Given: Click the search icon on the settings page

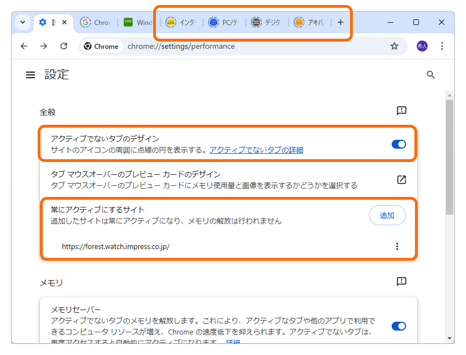Looking at the screenshot, I should click(x=431, y=74).
